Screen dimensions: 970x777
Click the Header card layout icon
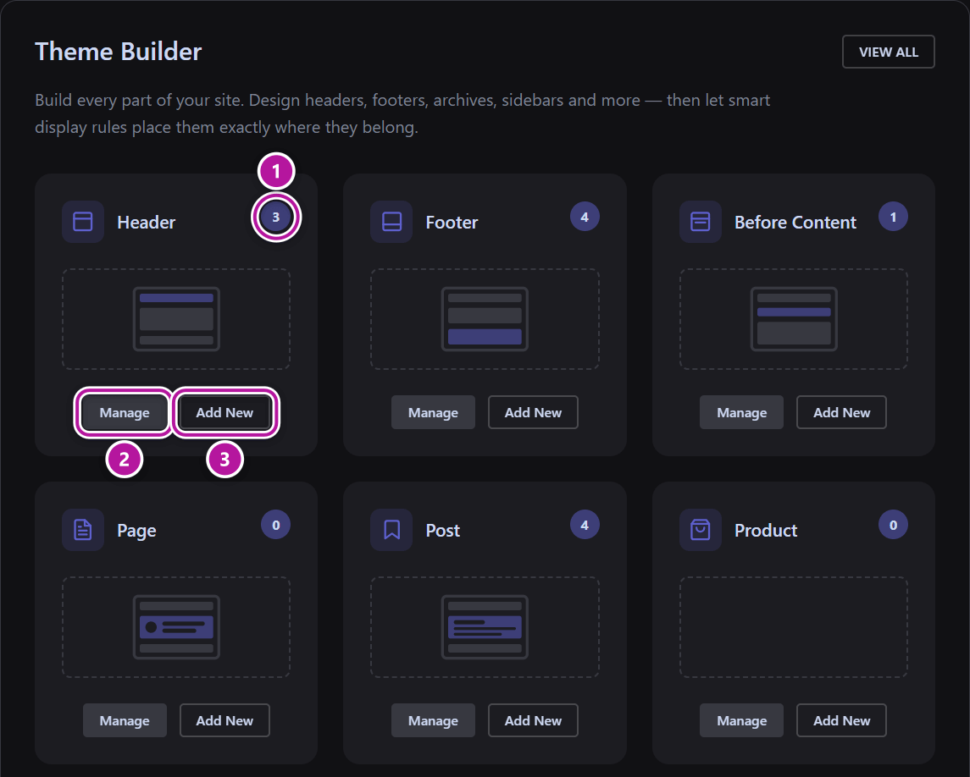(x=83, y=221)
